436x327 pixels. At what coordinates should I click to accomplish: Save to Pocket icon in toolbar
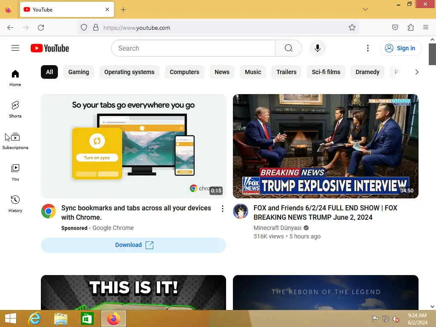395,27
